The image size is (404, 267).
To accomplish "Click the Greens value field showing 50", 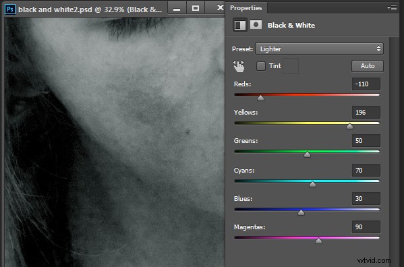I will point(366,141).
